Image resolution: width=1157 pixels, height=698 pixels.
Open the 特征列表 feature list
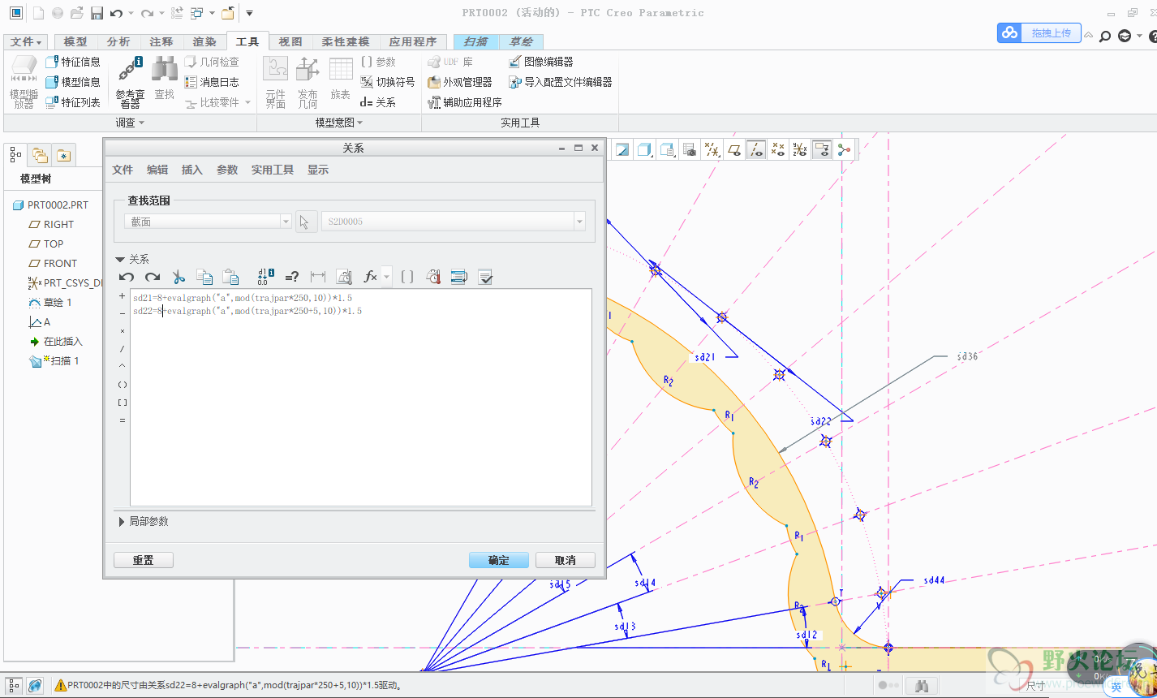[73, 102]
